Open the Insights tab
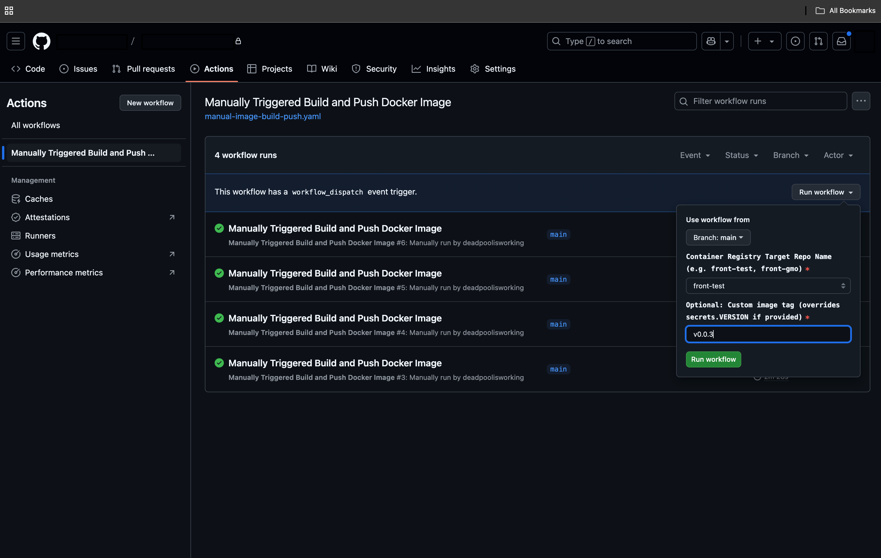Screen dimensions: 881x558 pos(433,69)
